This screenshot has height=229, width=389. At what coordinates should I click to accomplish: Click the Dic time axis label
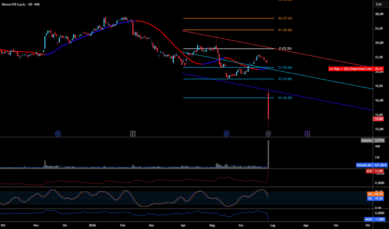click(65, 225)
